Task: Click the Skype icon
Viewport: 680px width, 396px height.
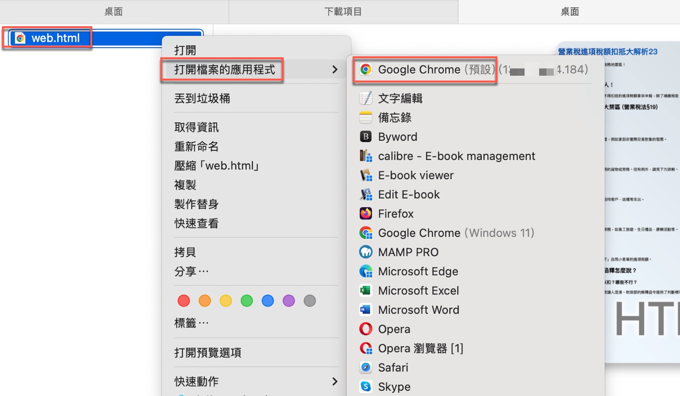Action: point(366,387)
